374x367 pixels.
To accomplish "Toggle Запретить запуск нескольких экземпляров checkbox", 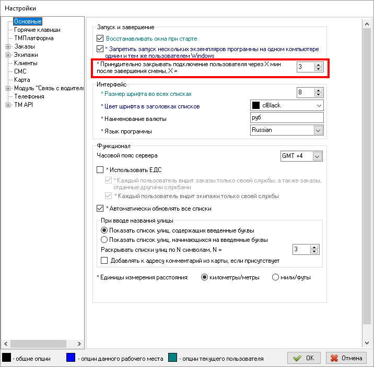I will [100, 49].
